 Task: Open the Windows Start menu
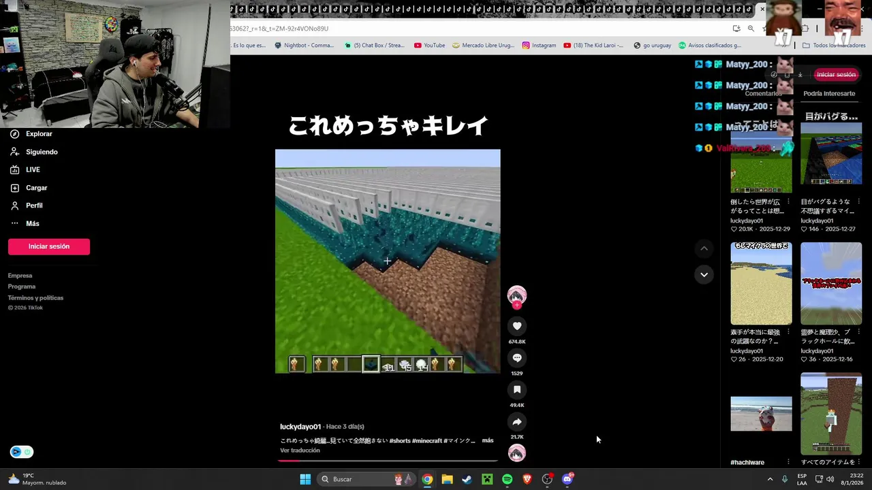tap(305, 479)
